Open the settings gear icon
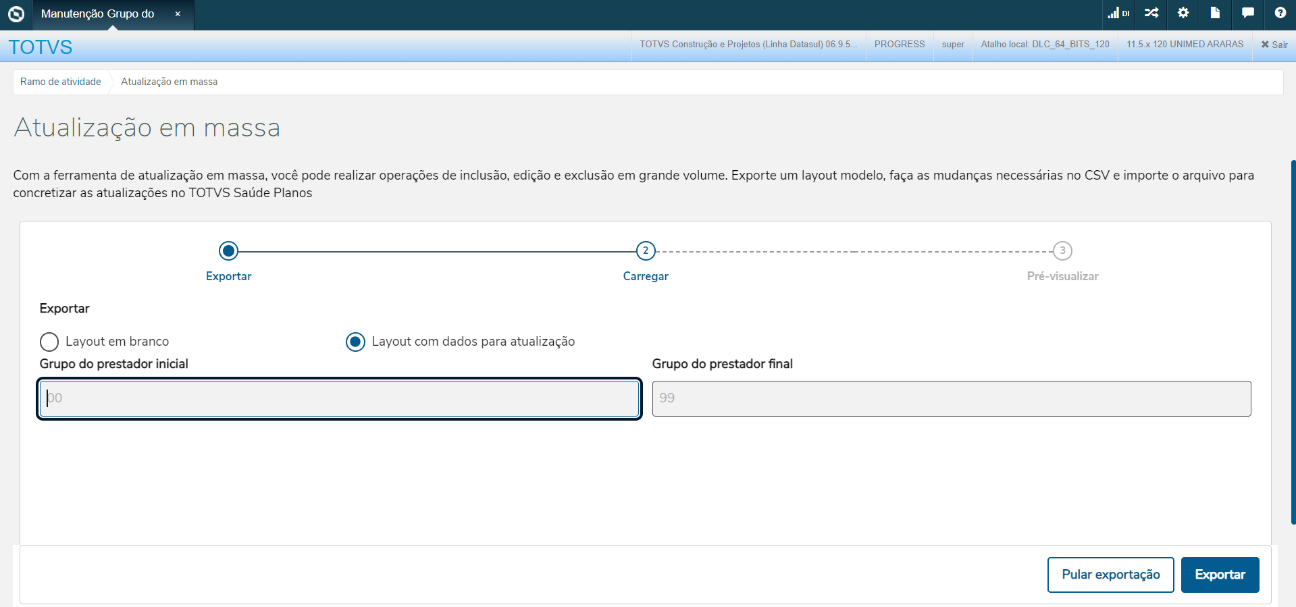1296x607 pixels. [1183, 13]
